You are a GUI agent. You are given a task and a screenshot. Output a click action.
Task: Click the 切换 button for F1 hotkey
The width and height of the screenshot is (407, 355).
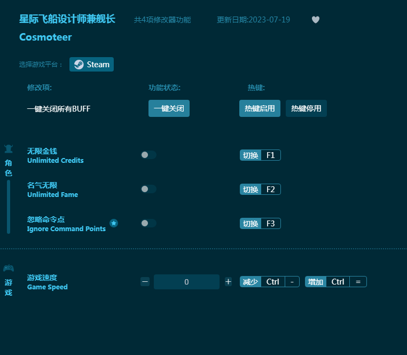251,155
